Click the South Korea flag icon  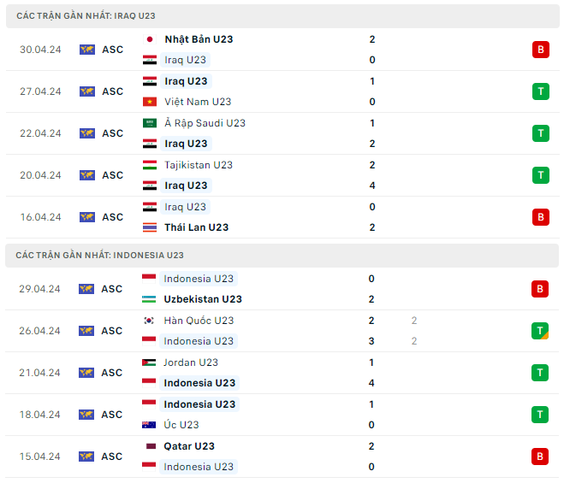click(x=150, y=321)
